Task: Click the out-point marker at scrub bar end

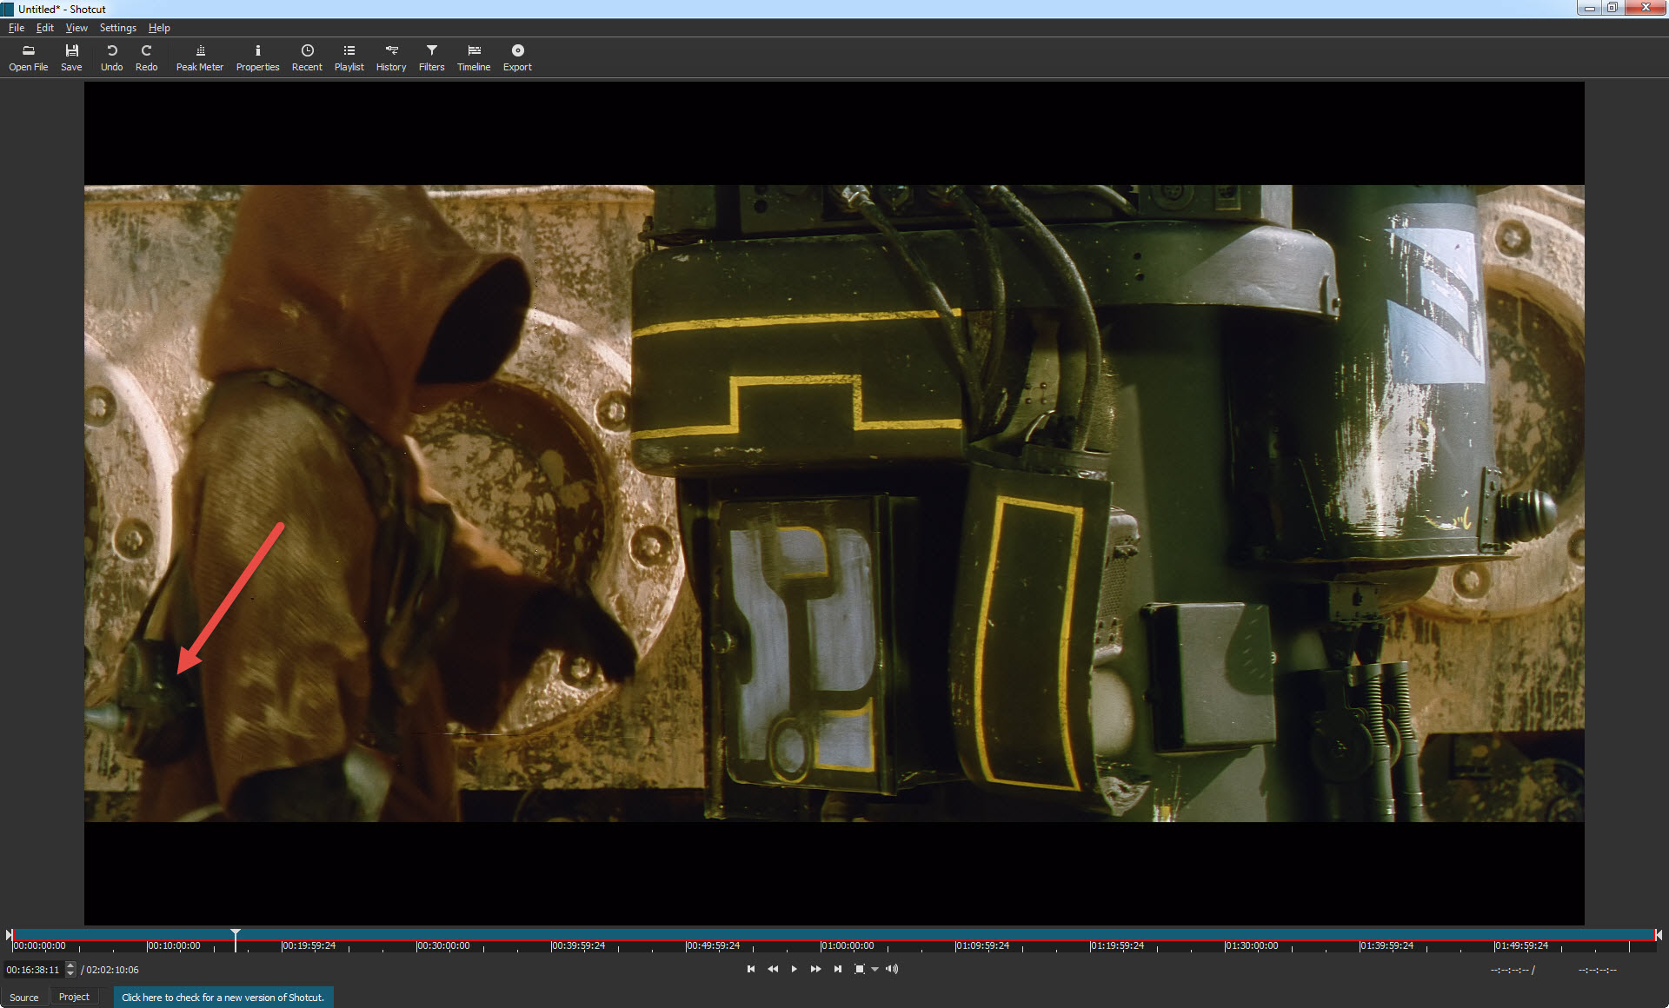Action: click(1659, 935)
